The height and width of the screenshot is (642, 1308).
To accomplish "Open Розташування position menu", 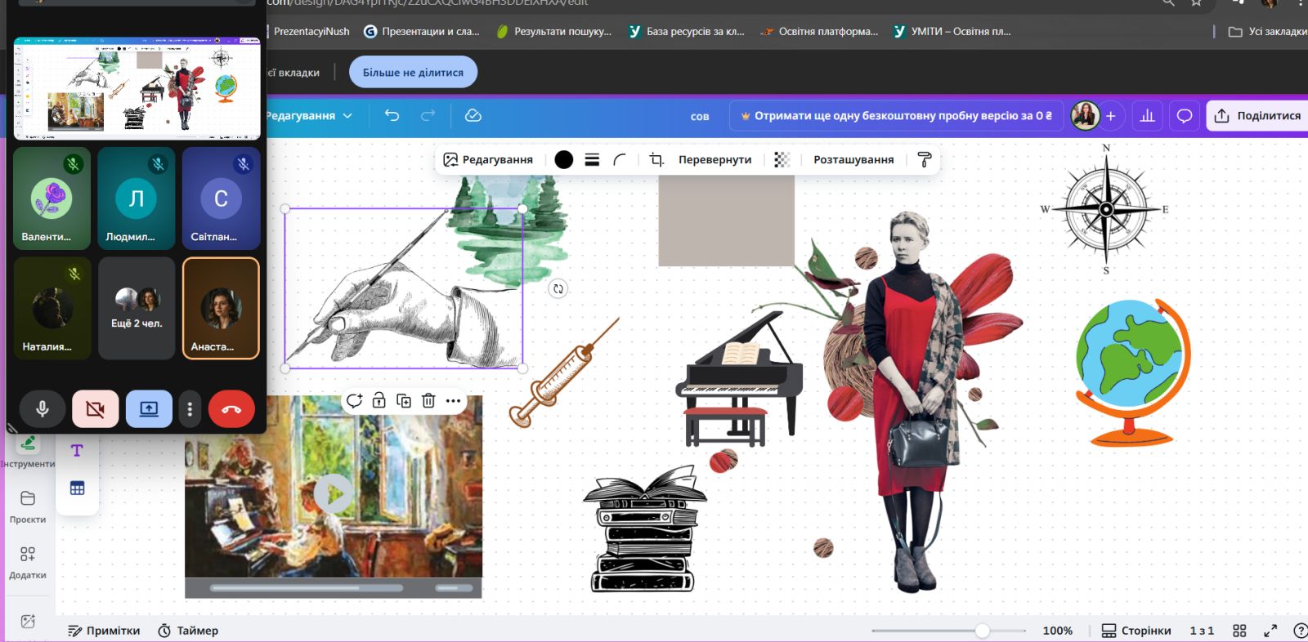I will [853, 159].
